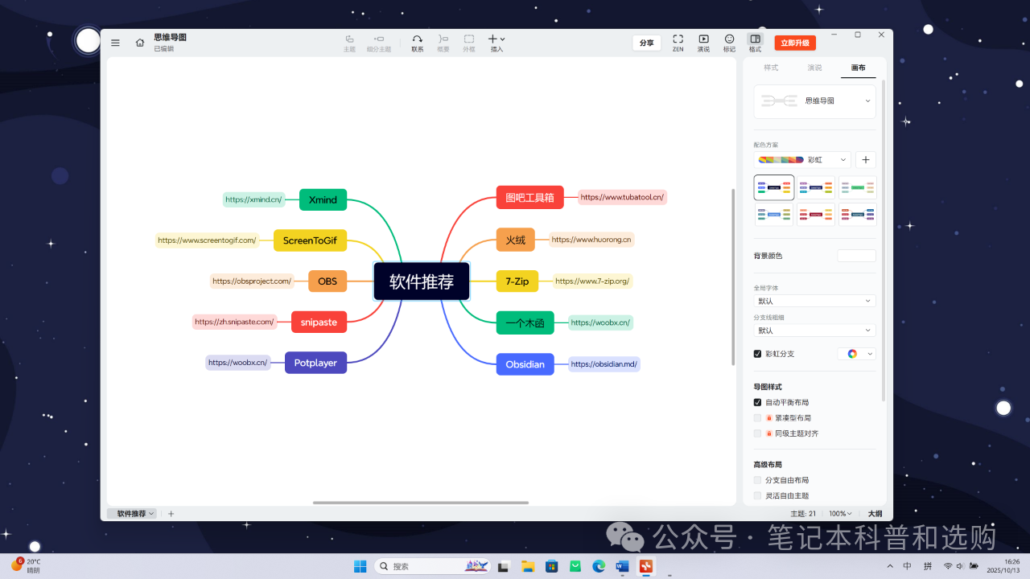Click the 立即升级 upgrade button

pos(795,43)
